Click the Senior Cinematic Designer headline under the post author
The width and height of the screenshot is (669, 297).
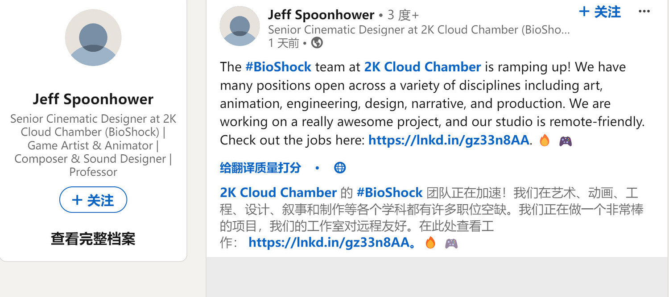(419, 30)
